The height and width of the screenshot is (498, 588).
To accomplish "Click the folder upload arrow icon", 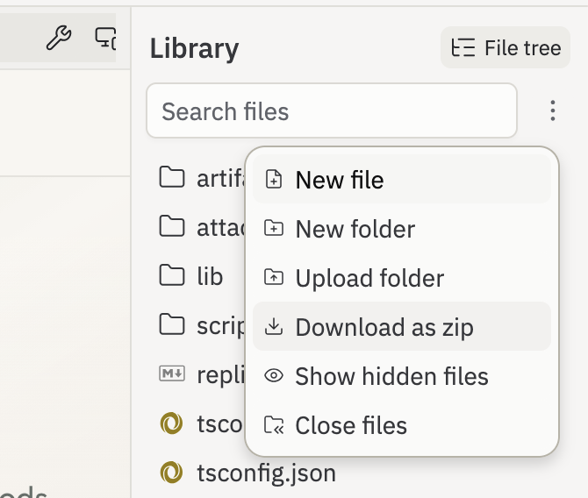I will click(x=274, y=277).
